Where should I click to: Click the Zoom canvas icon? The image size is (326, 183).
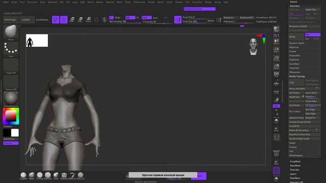point(276,50)
